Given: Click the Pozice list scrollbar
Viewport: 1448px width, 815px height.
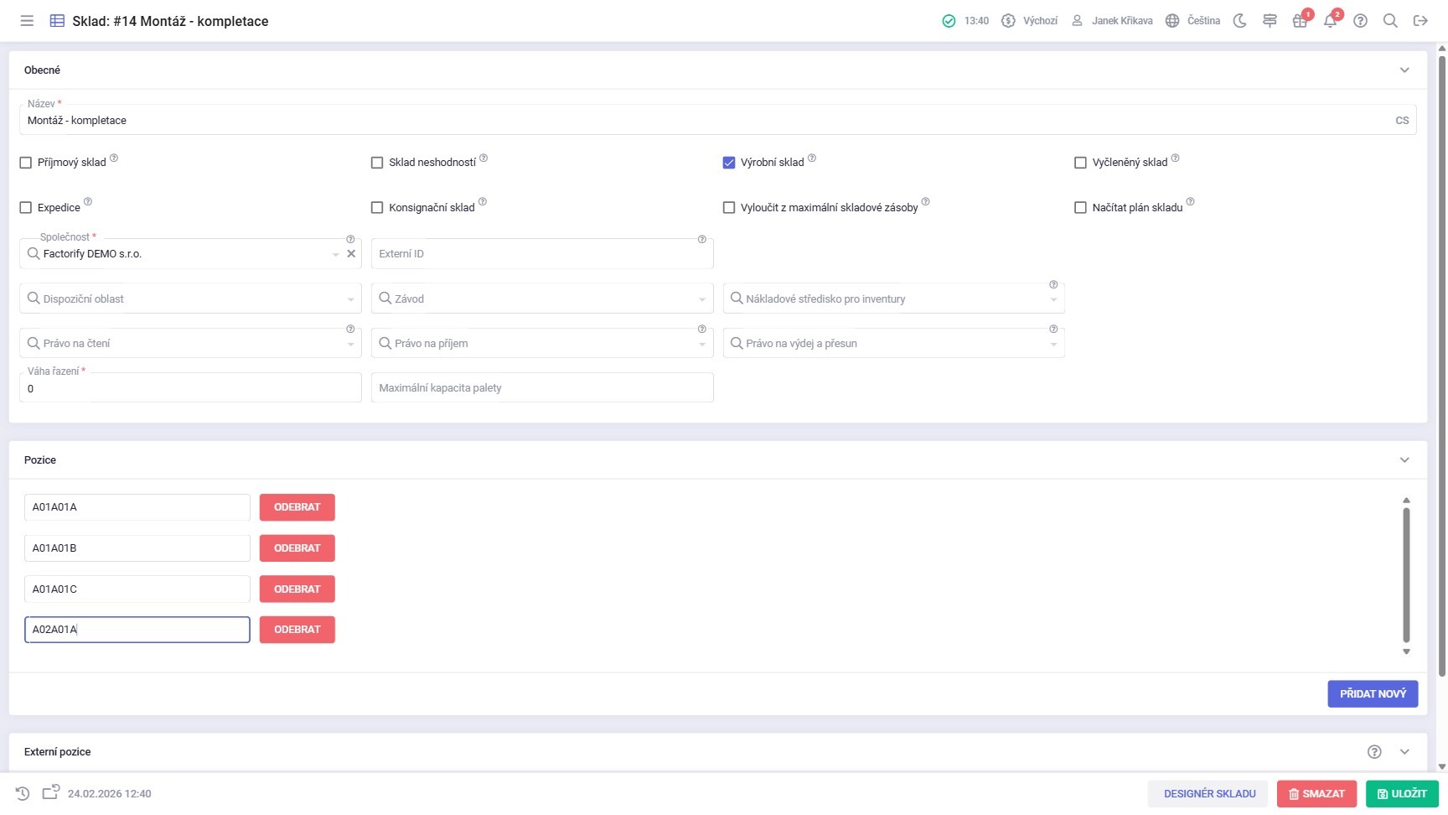Looking at the screenshot, I should [1406, 574].
